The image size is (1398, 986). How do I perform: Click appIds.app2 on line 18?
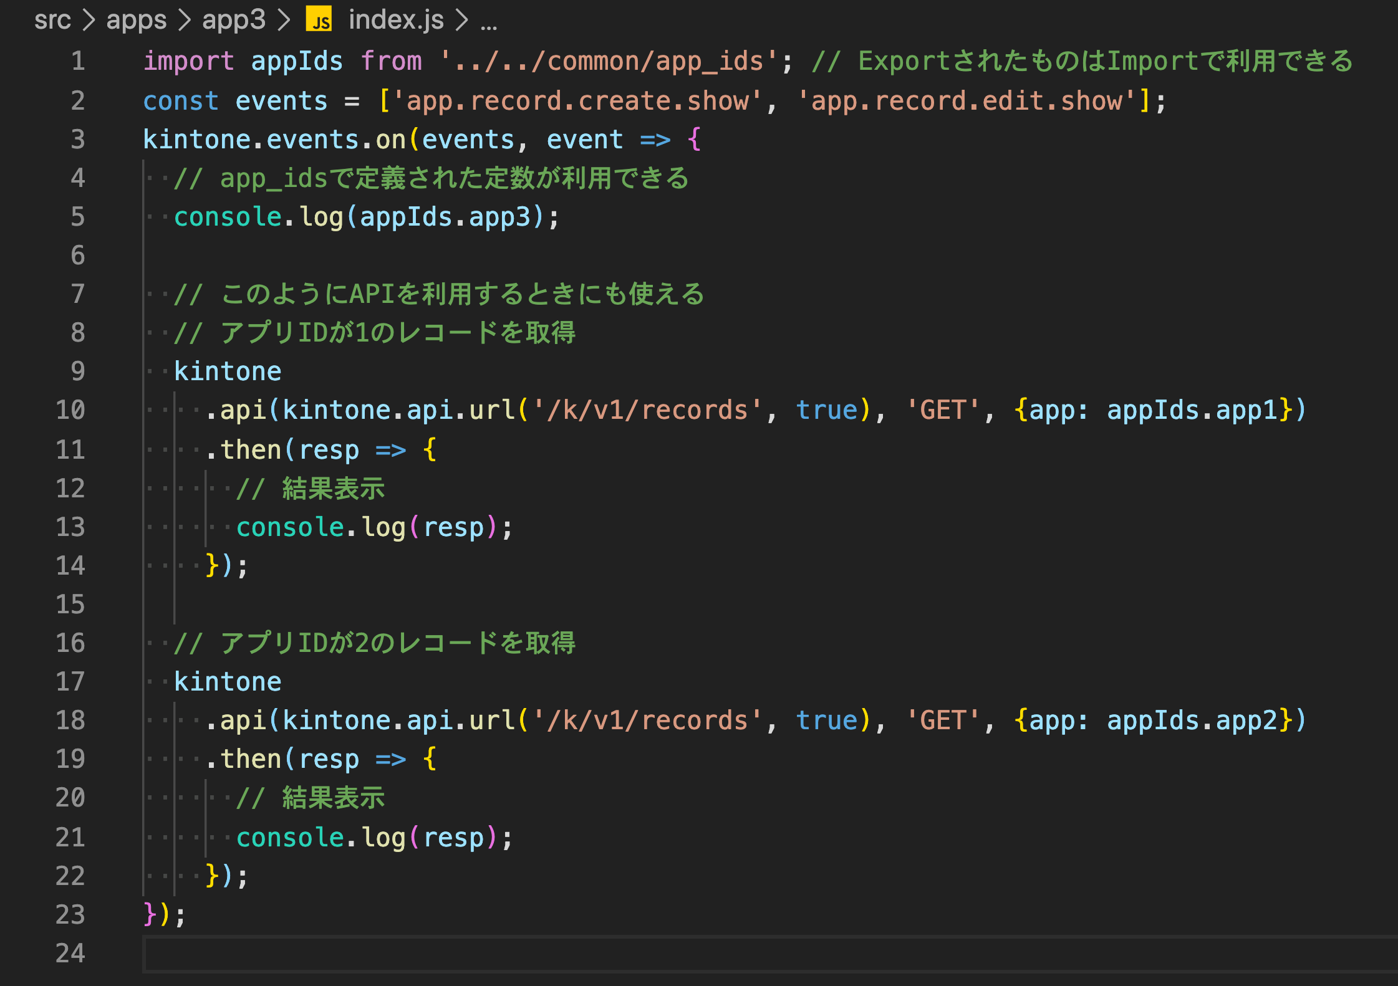pyautogui.click(x=1192, y=720)
